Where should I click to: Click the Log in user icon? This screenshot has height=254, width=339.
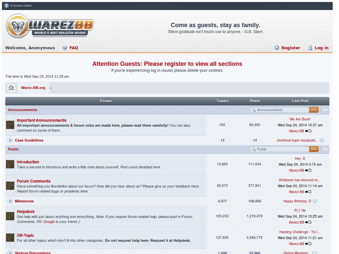[x=310, y=48]
